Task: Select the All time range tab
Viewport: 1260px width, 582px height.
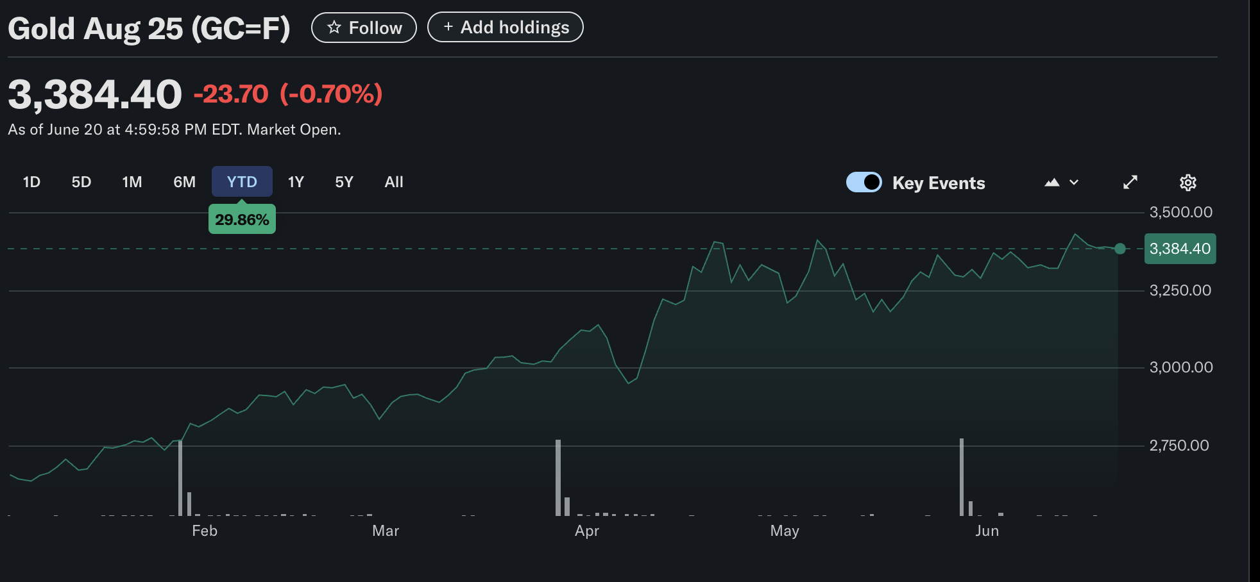Action: (x=394, y=182)
